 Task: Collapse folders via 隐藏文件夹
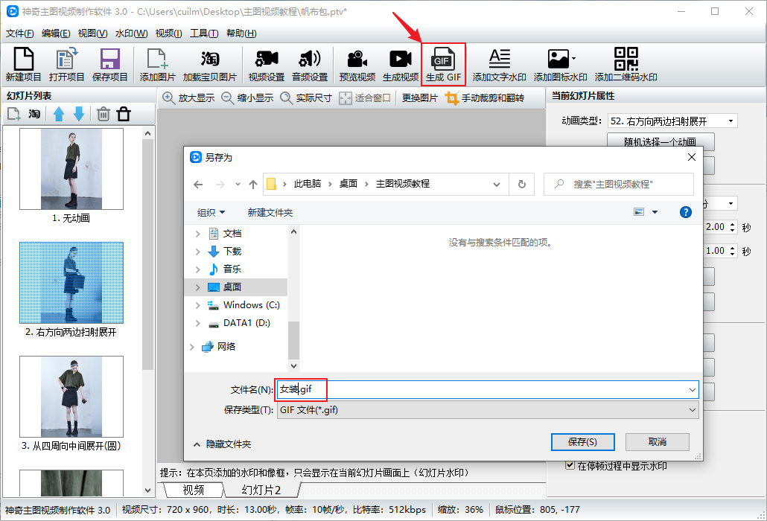point(223,444)
